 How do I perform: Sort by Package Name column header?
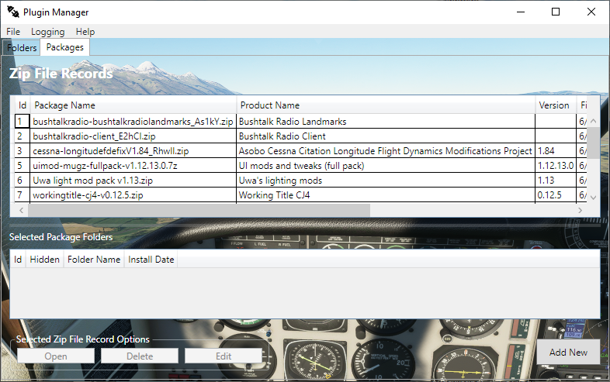(x=133, y=105)
